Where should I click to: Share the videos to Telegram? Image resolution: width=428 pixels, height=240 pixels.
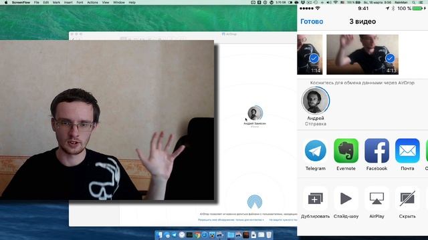tap(315, 155)
